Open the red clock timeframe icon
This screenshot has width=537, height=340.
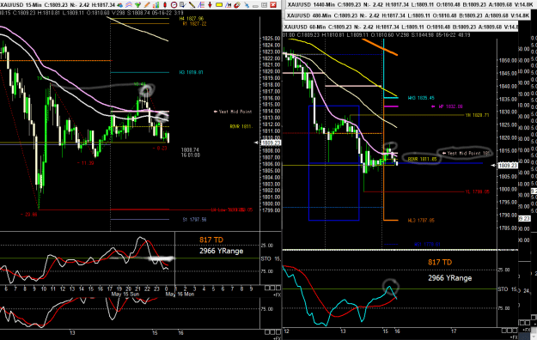pos(174,5)
